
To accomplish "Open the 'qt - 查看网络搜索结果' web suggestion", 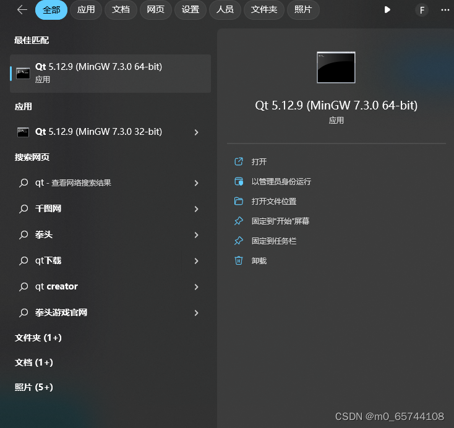I will pyautogui.click(x=110, y=182).
